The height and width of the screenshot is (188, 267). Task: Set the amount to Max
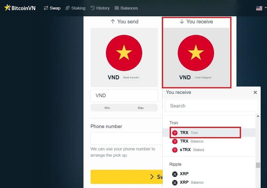[x=141, y=108]
